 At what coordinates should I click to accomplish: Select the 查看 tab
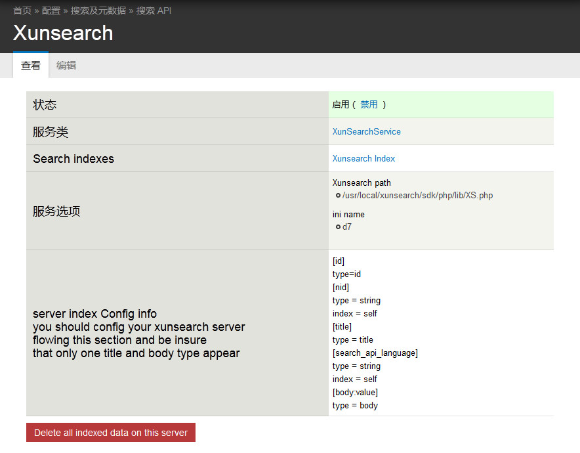click(x=31, y=66)
